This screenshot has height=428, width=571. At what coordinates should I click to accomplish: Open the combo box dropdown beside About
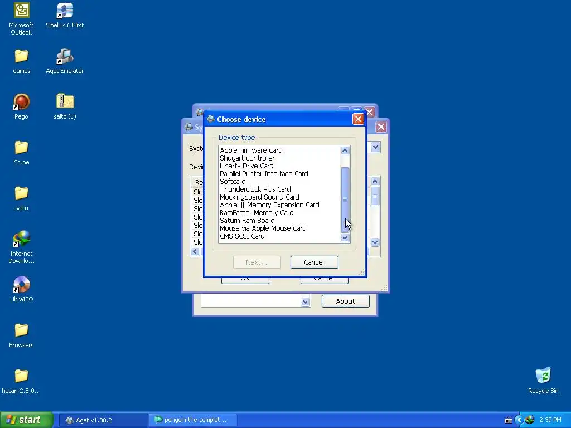pyautogui.click(x=305, y=301)
